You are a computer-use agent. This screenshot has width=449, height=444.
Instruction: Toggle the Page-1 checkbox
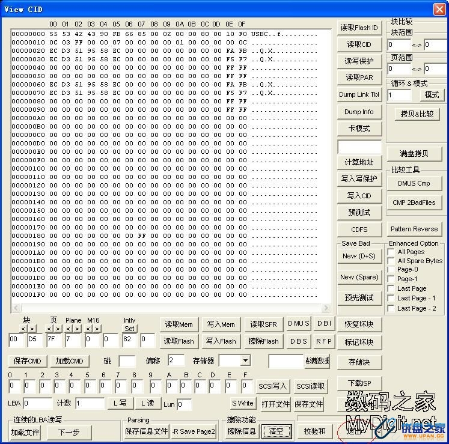point(391,279)
